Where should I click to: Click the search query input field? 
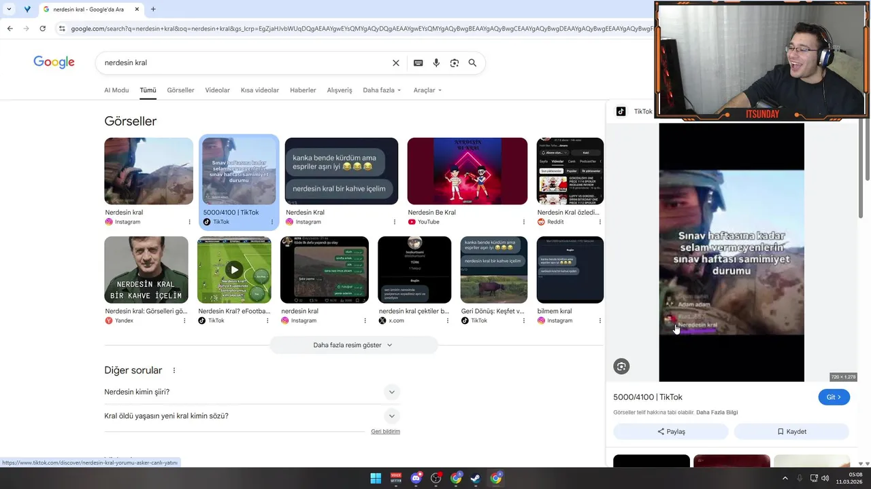click(x=245, y=63)
